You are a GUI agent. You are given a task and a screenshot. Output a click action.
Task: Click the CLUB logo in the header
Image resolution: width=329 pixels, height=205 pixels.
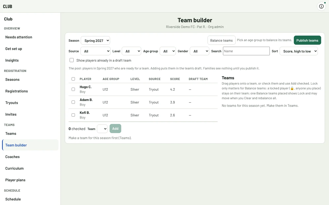8,6
